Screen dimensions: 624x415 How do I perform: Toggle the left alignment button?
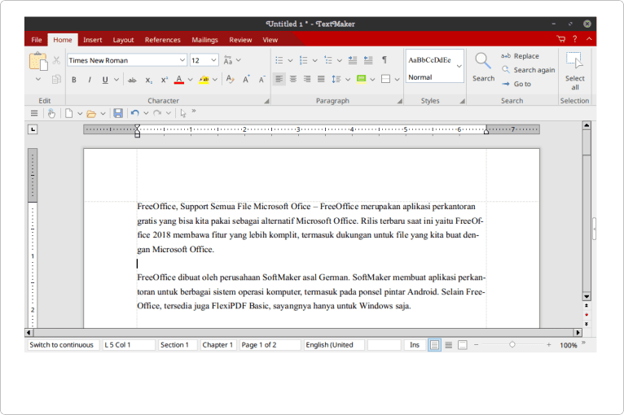tap(279, 79)
